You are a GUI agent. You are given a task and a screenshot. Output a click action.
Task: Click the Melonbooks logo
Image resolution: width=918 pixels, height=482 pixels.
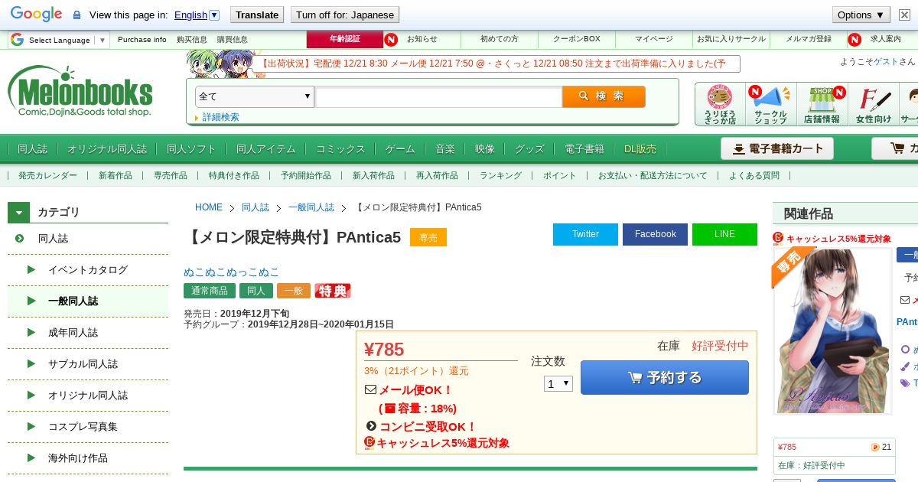[x=80, y=92]
